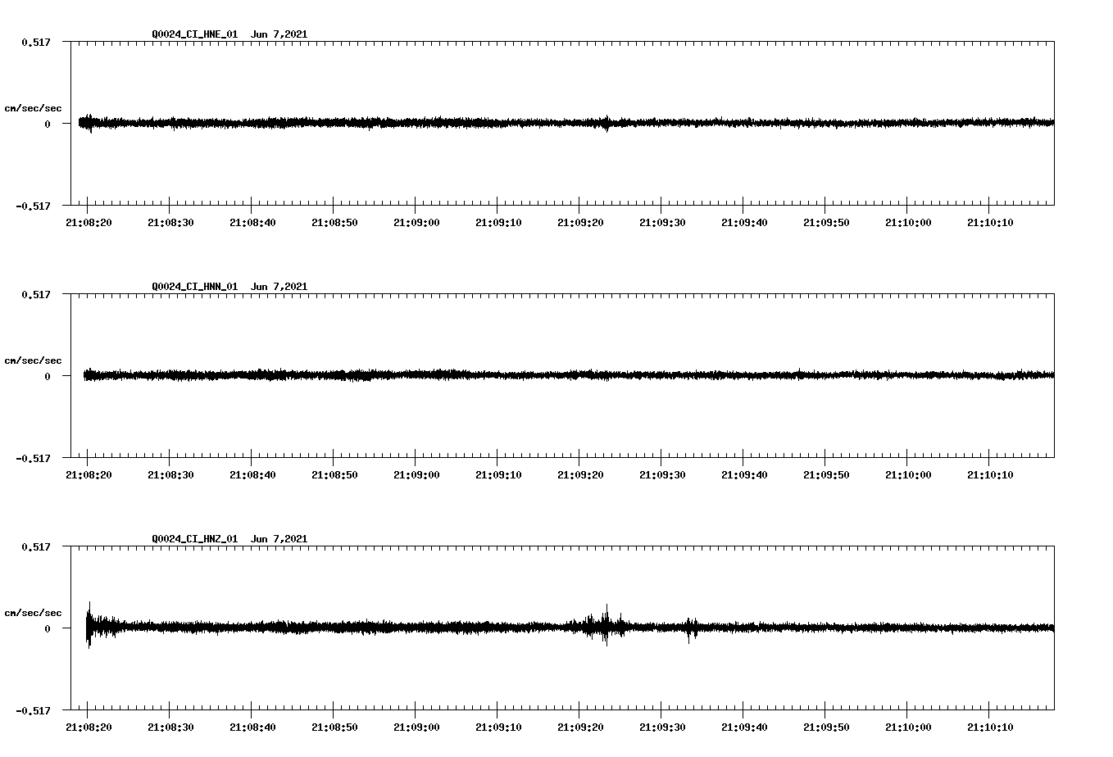Click the cm/sec/sec unit label on HNE plot

(33, 109)
